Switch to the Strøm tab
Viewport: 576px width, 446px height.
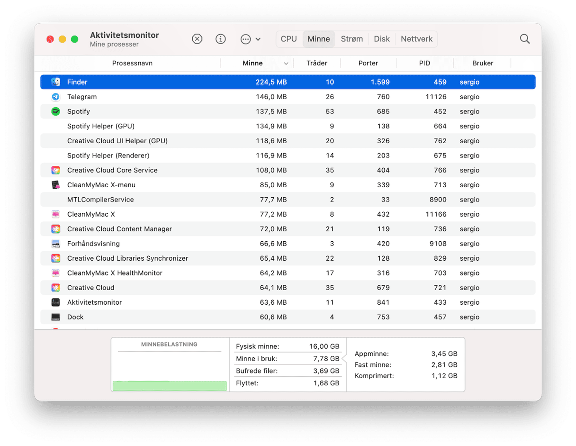point(351,39)
